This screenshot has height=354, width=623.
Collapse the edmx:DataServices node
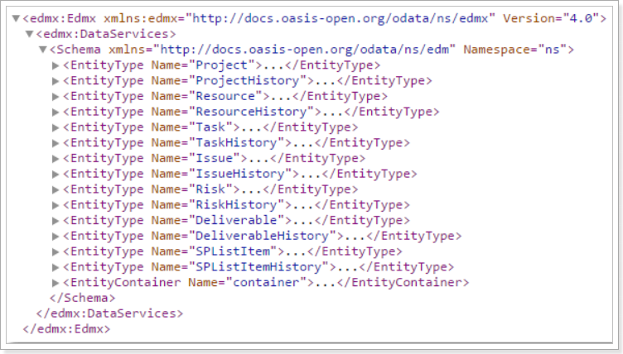coord(29,34)
